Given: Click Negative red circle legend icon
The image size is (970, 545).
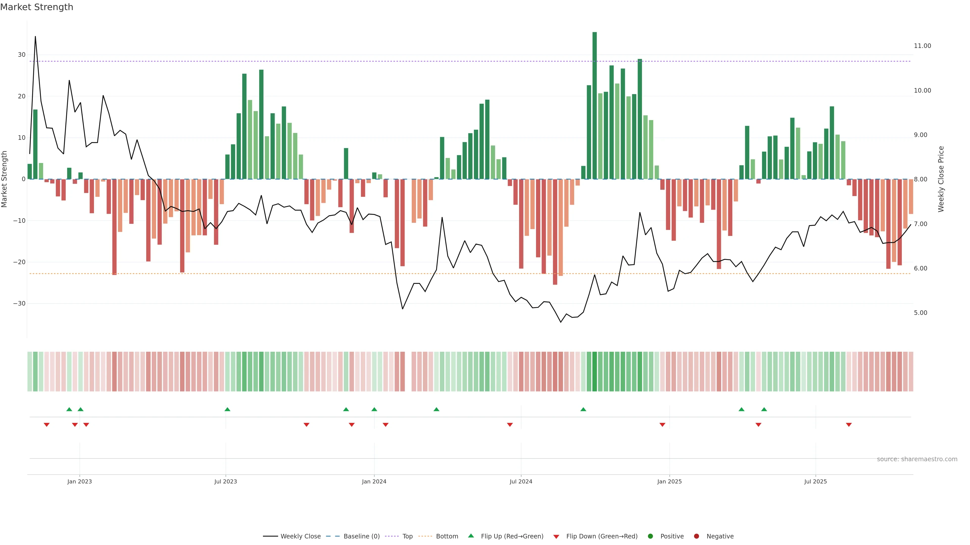Looking at the screenshot, I should tap(696, 536).
